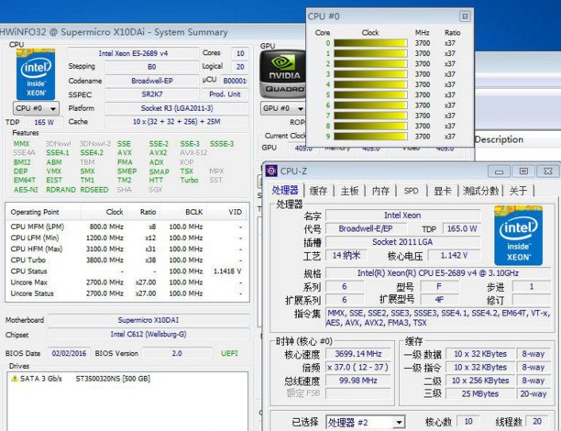Click the 核心电压 value 1.142 V
This screenshot has height=431, width=561.
(x=454, y=256)
